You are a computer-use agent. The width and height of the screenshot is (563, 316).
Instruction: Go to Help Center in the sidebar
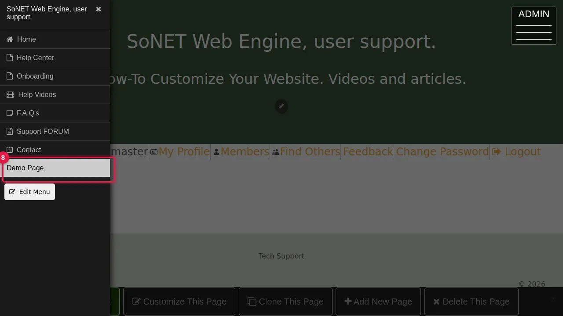coord(55,58)
